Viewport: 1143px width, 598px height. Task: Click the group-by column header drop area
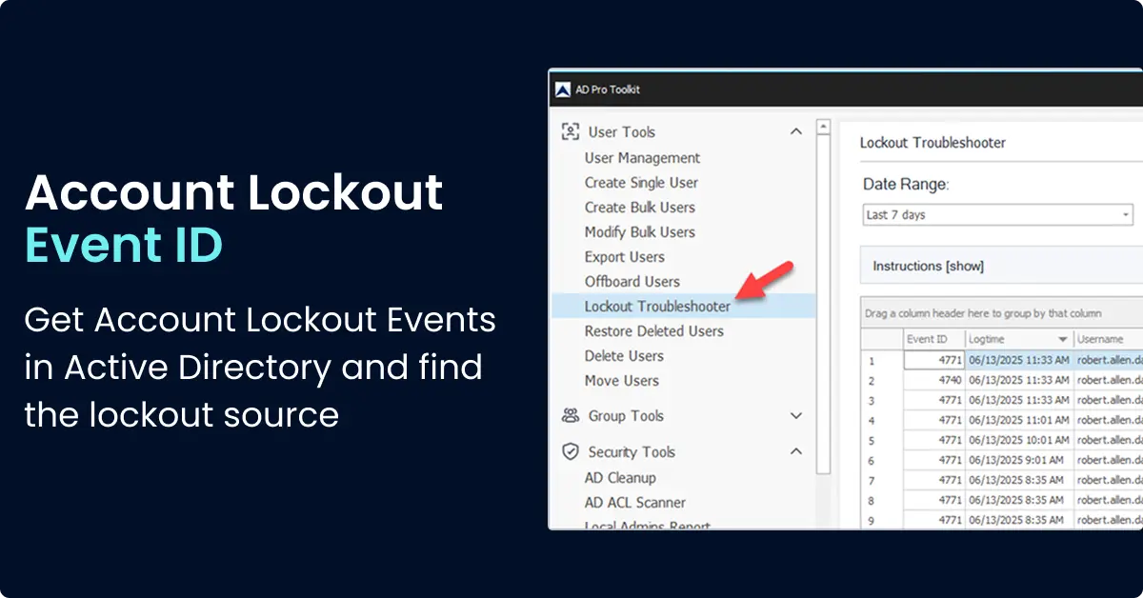click(x=1001, y=313)
